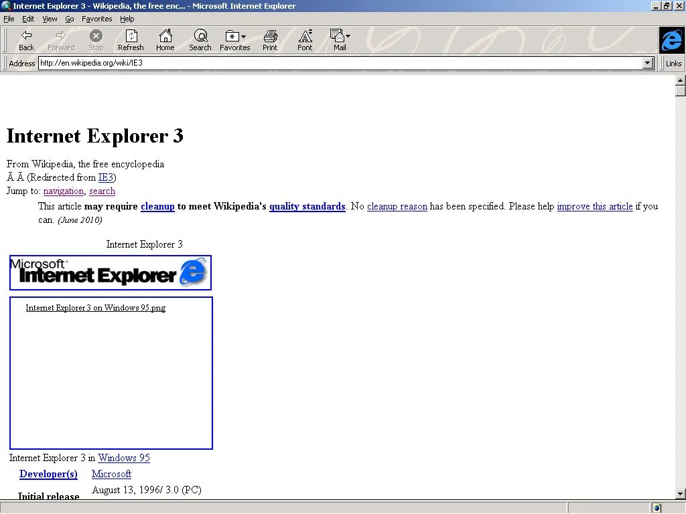The width and height of the screenshot is (686, 514).
Task: Open the quality standards link
Action: 307,206
